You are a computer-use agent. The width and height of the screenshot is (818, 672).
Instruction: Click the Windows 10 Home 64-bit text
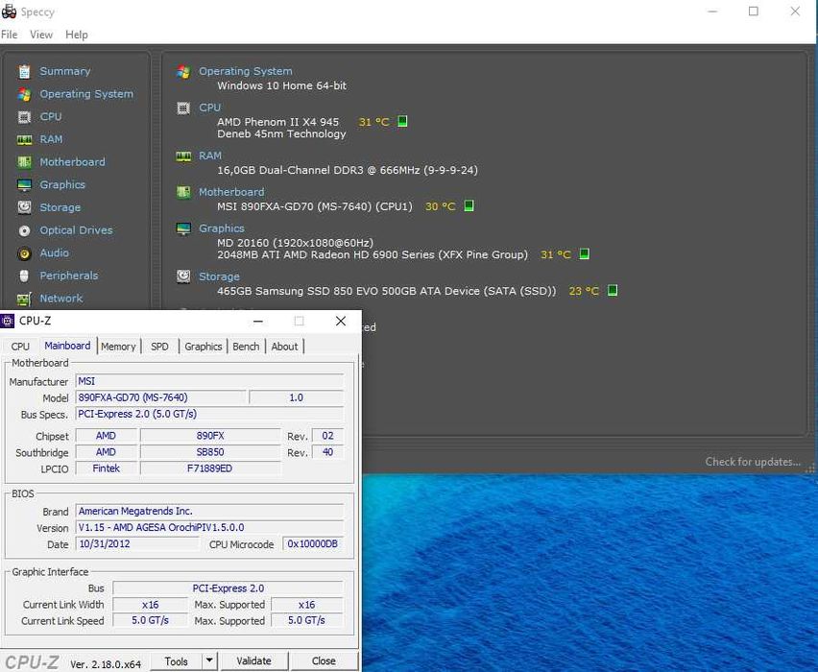(x=281, y=85)
